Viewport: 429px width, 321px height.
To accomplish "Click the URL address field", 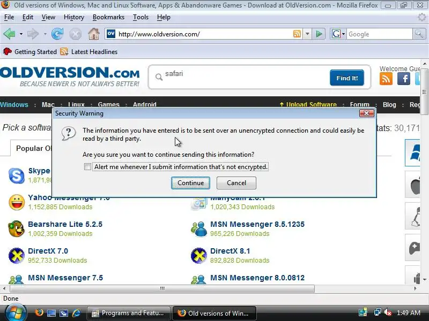I will point(204,34).
